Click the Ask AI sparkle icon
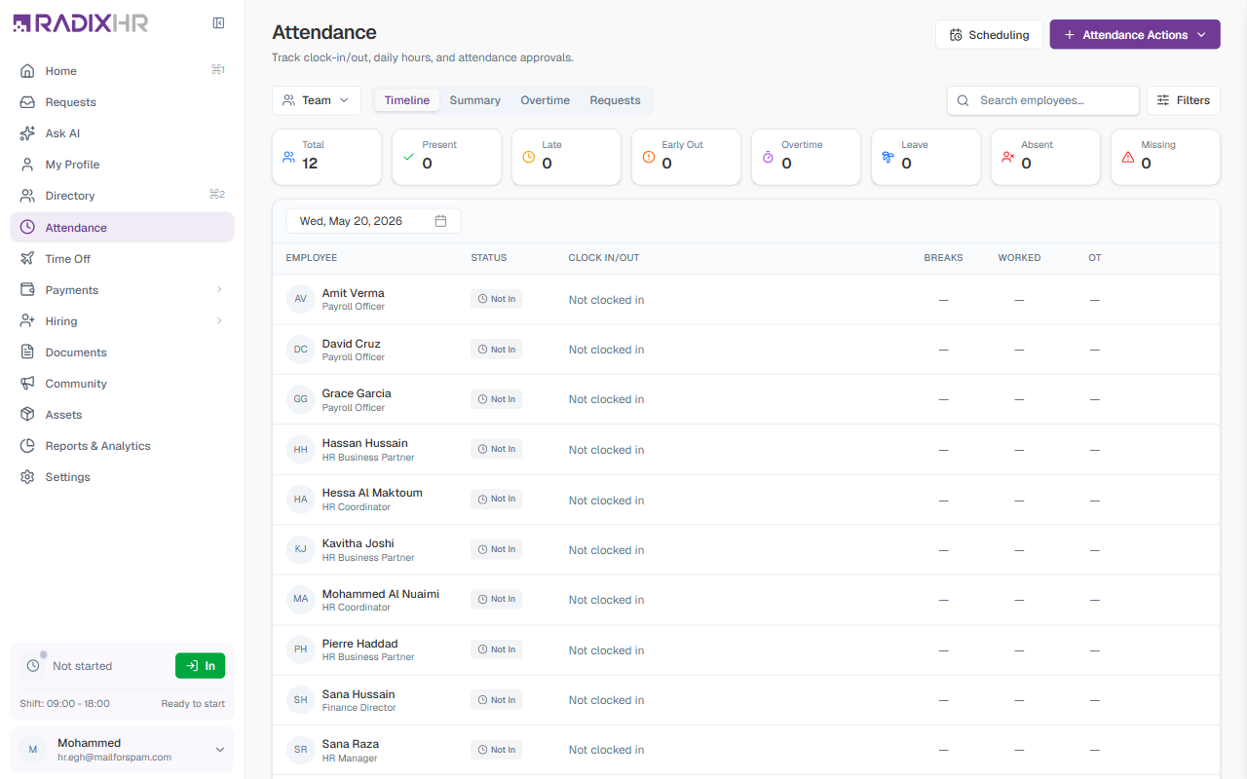 click(x=27, y=133)
